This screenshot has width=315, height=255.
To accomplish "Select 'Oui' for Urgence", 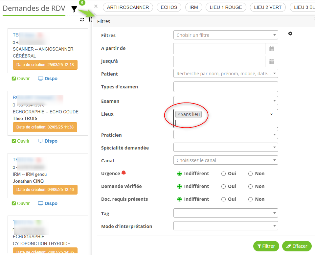I will tap(224, 174).
